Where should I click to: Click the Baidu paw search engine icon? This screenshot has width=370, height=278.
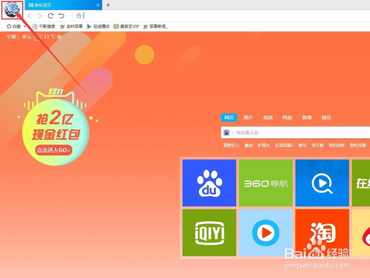226,132
